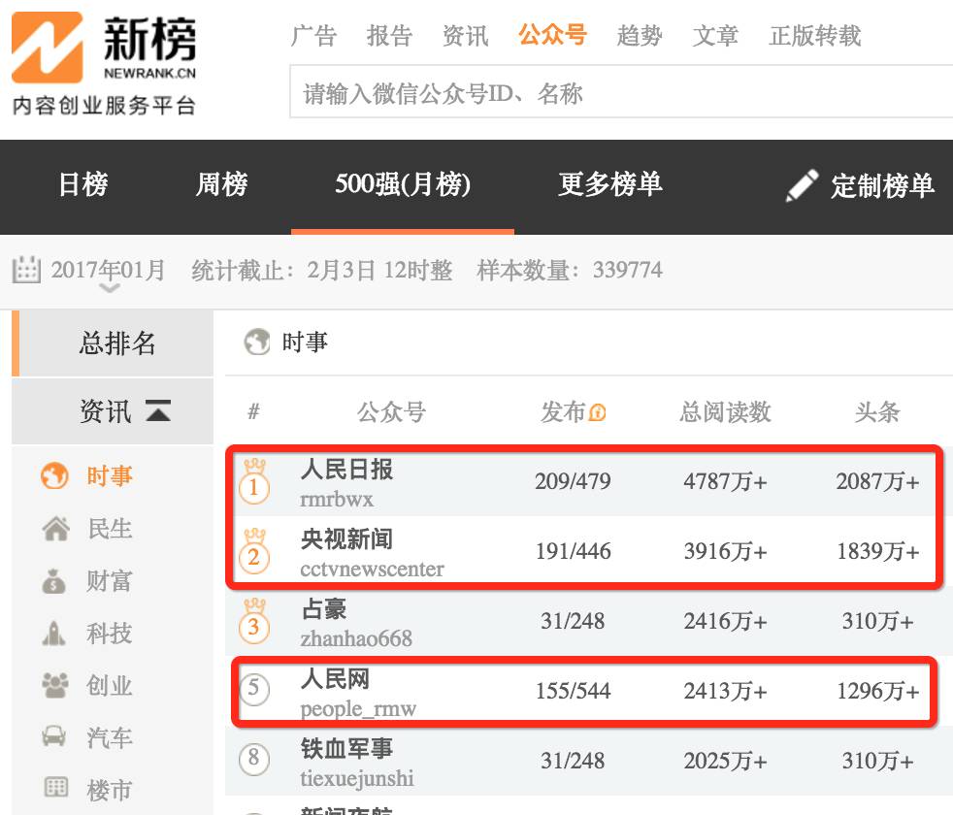Click the info icon next to 发布

598,413
